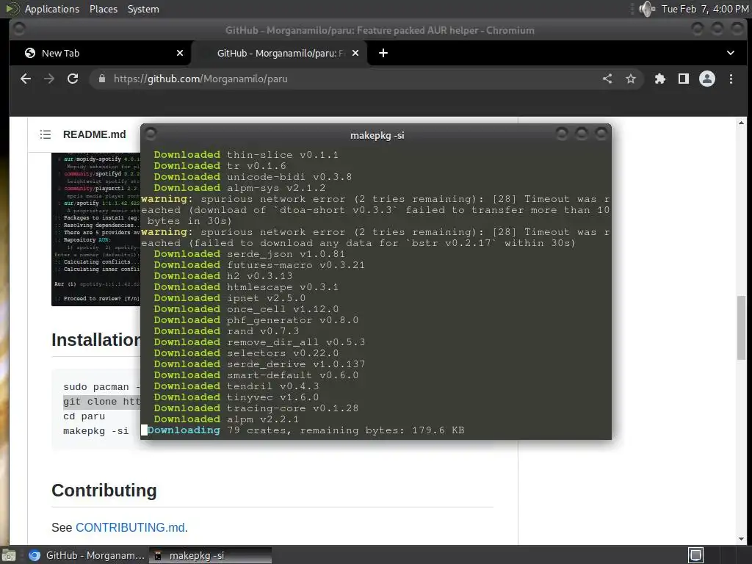Image resolution: width=752 pixels, height=564 pixels.
Task: Click the volume speaker icon
Action: click(646, 9)
